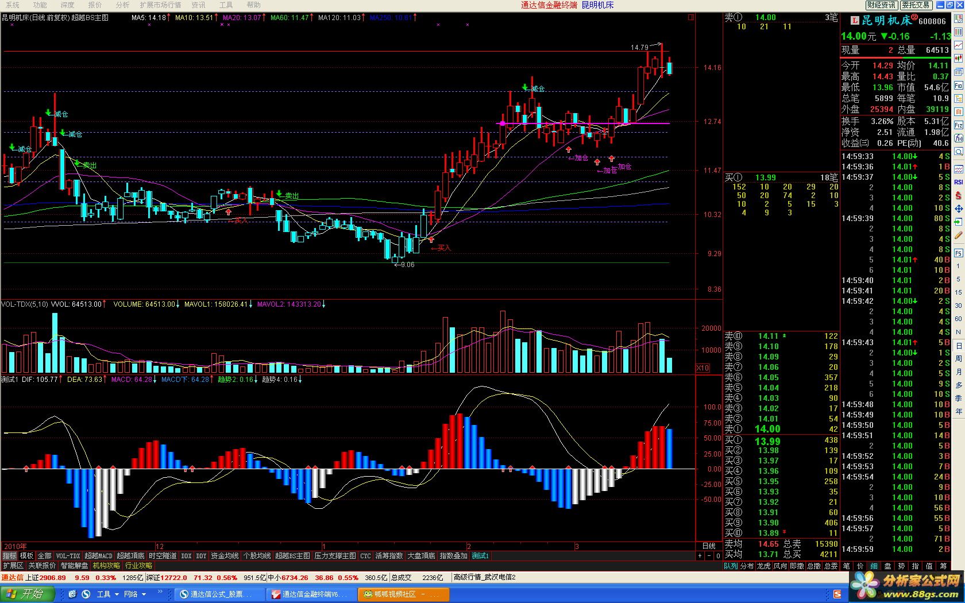
Task: Select the 超越BS主图 indicator tab
Action: pyautogui.click(x=292, y=556)
